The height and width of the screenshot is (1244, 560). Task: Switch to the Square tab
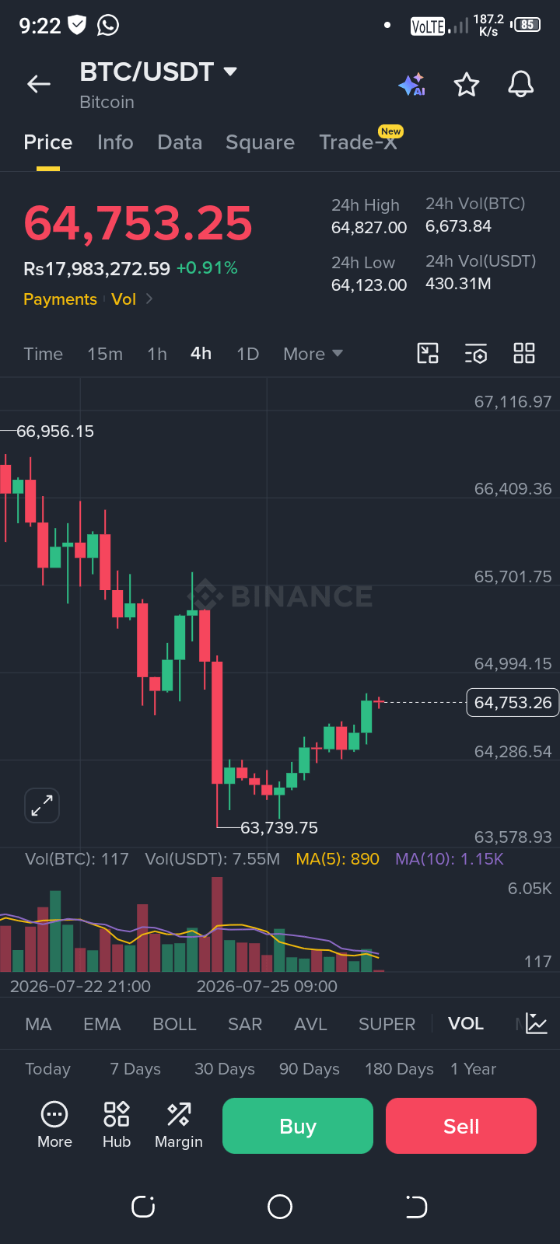click(261, 142)
